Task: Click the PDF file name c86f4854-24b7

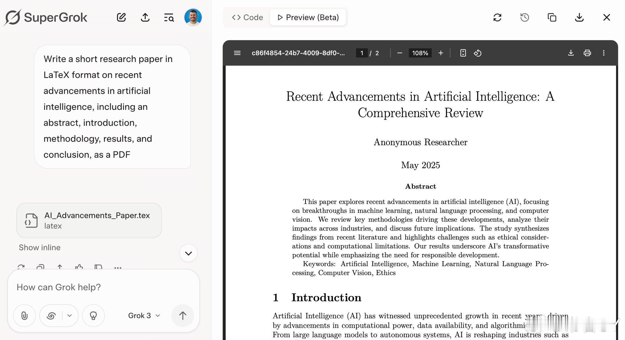Action: (298, 53)
